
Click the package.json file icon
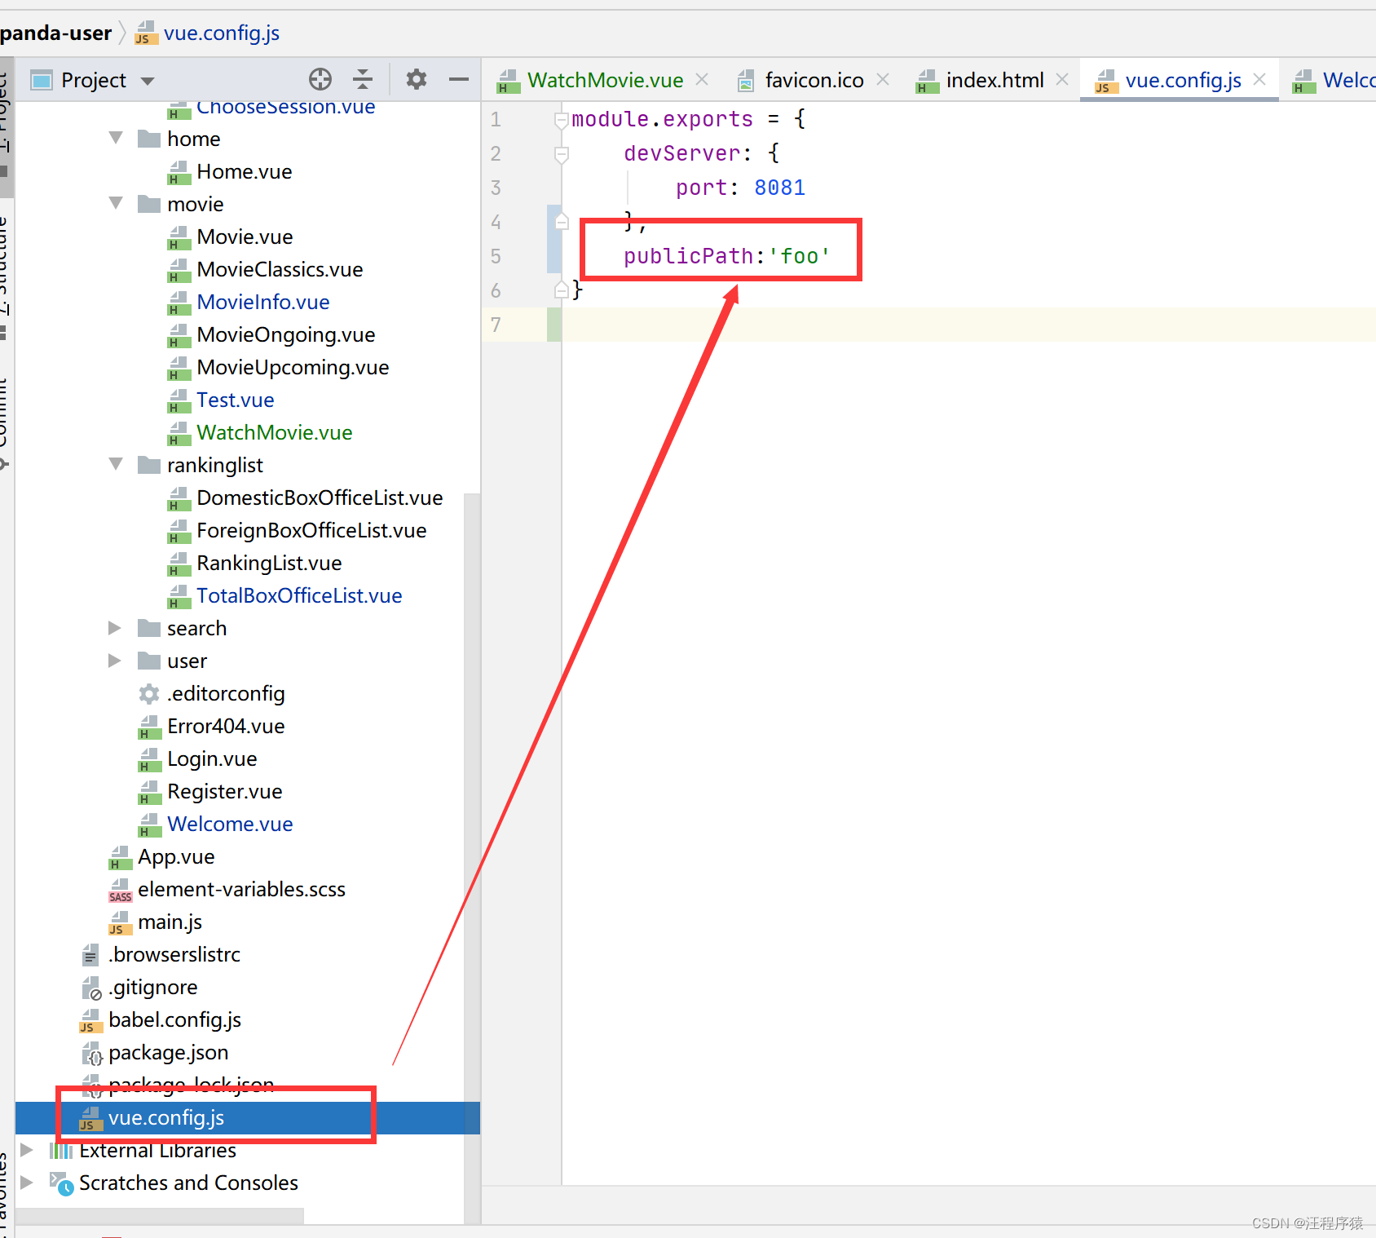coord(91,1053)
